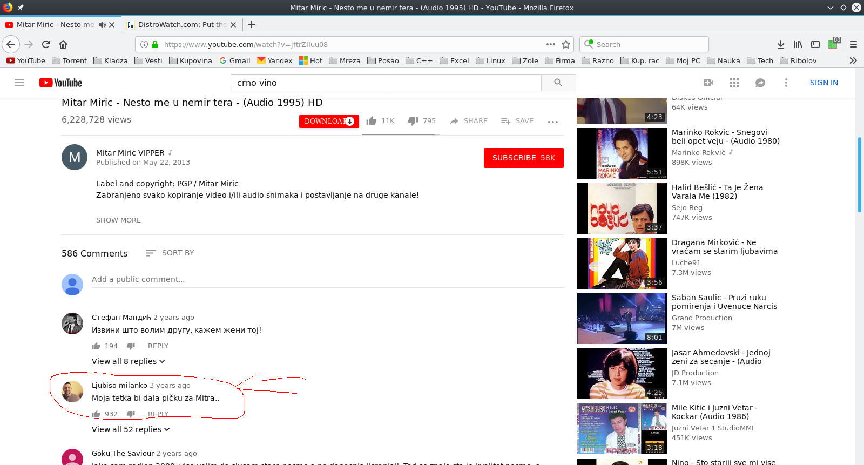Toggle Firefox sidebar view
864x465 pixels.
pyautogui.click(x=815, y=44)
